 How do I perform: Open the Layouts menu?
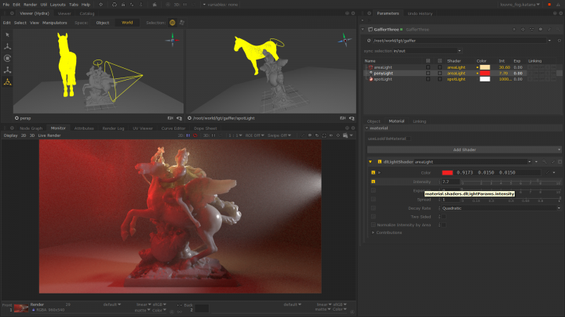(58, 4)
